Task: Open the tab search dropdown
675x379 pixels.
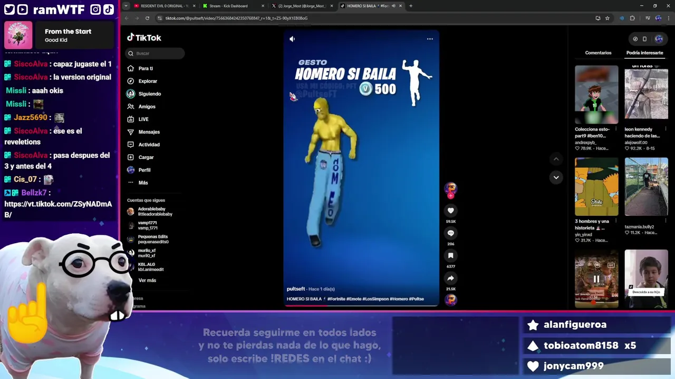Action: pos(126,6)
